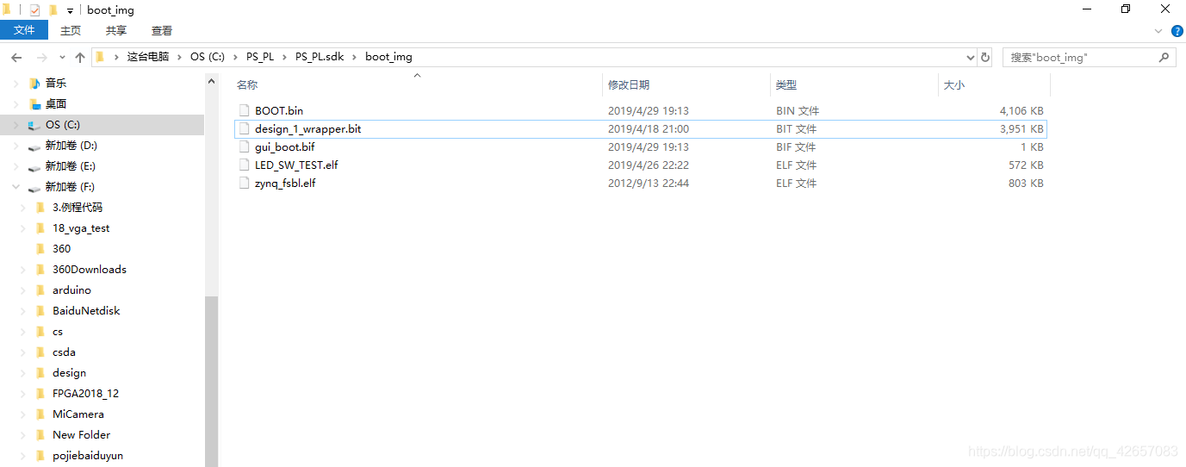
Task: Open the 18_vga_test folder in the tree
Action: [x=81, y=228]
